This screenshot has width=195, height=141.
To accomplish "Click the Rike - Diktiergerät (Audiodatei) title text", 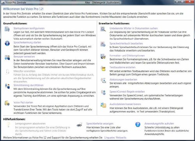I will coord(103,2).
